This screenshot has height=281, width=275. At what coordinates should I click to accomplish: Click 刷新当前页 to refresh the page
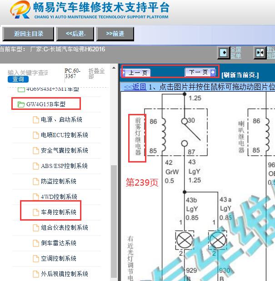[240, 75]
